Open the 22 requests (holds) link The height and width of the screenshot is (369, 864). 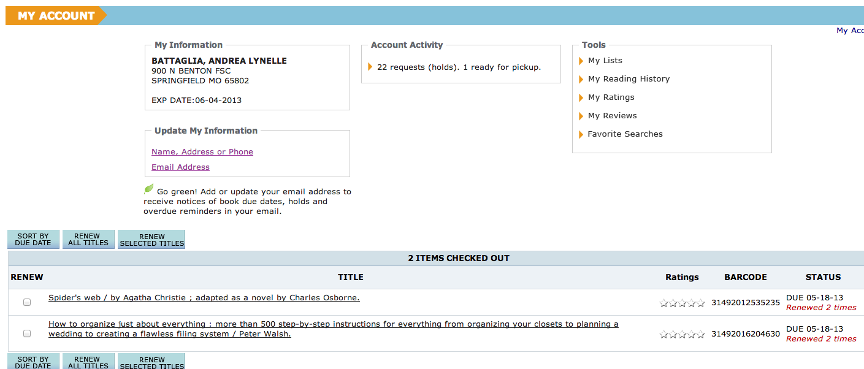pyautogui.click(x=459, y=67)
